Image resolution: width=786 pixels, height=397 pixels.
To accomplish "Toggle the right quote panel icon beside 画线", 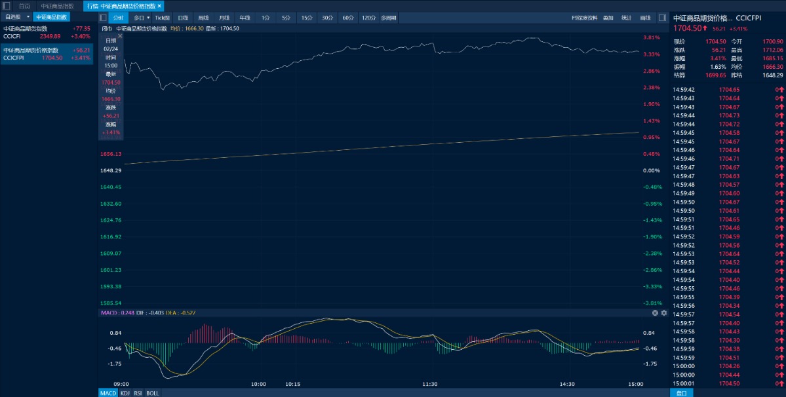I will coord(662,18).
